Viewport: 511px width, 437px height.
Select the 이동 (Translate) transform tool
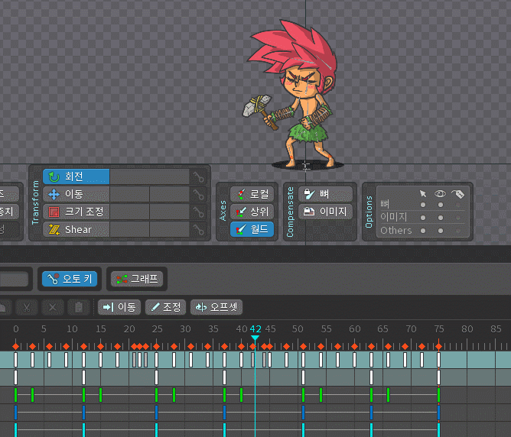[x=76, y=194]
